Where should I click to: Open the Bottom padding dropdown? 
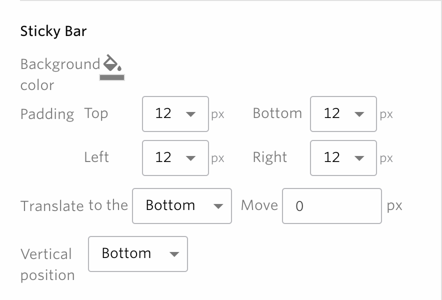click(x=343, y=114)
